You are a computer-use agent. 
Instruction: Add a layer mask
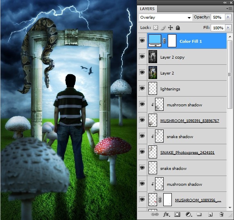pyautogui.click(x=177, y=214)
